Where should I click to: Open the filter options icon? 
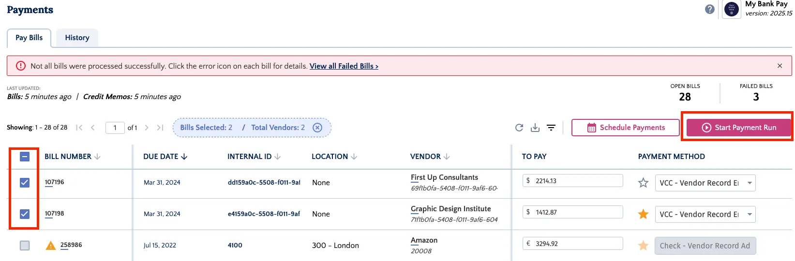coord(551,128)
